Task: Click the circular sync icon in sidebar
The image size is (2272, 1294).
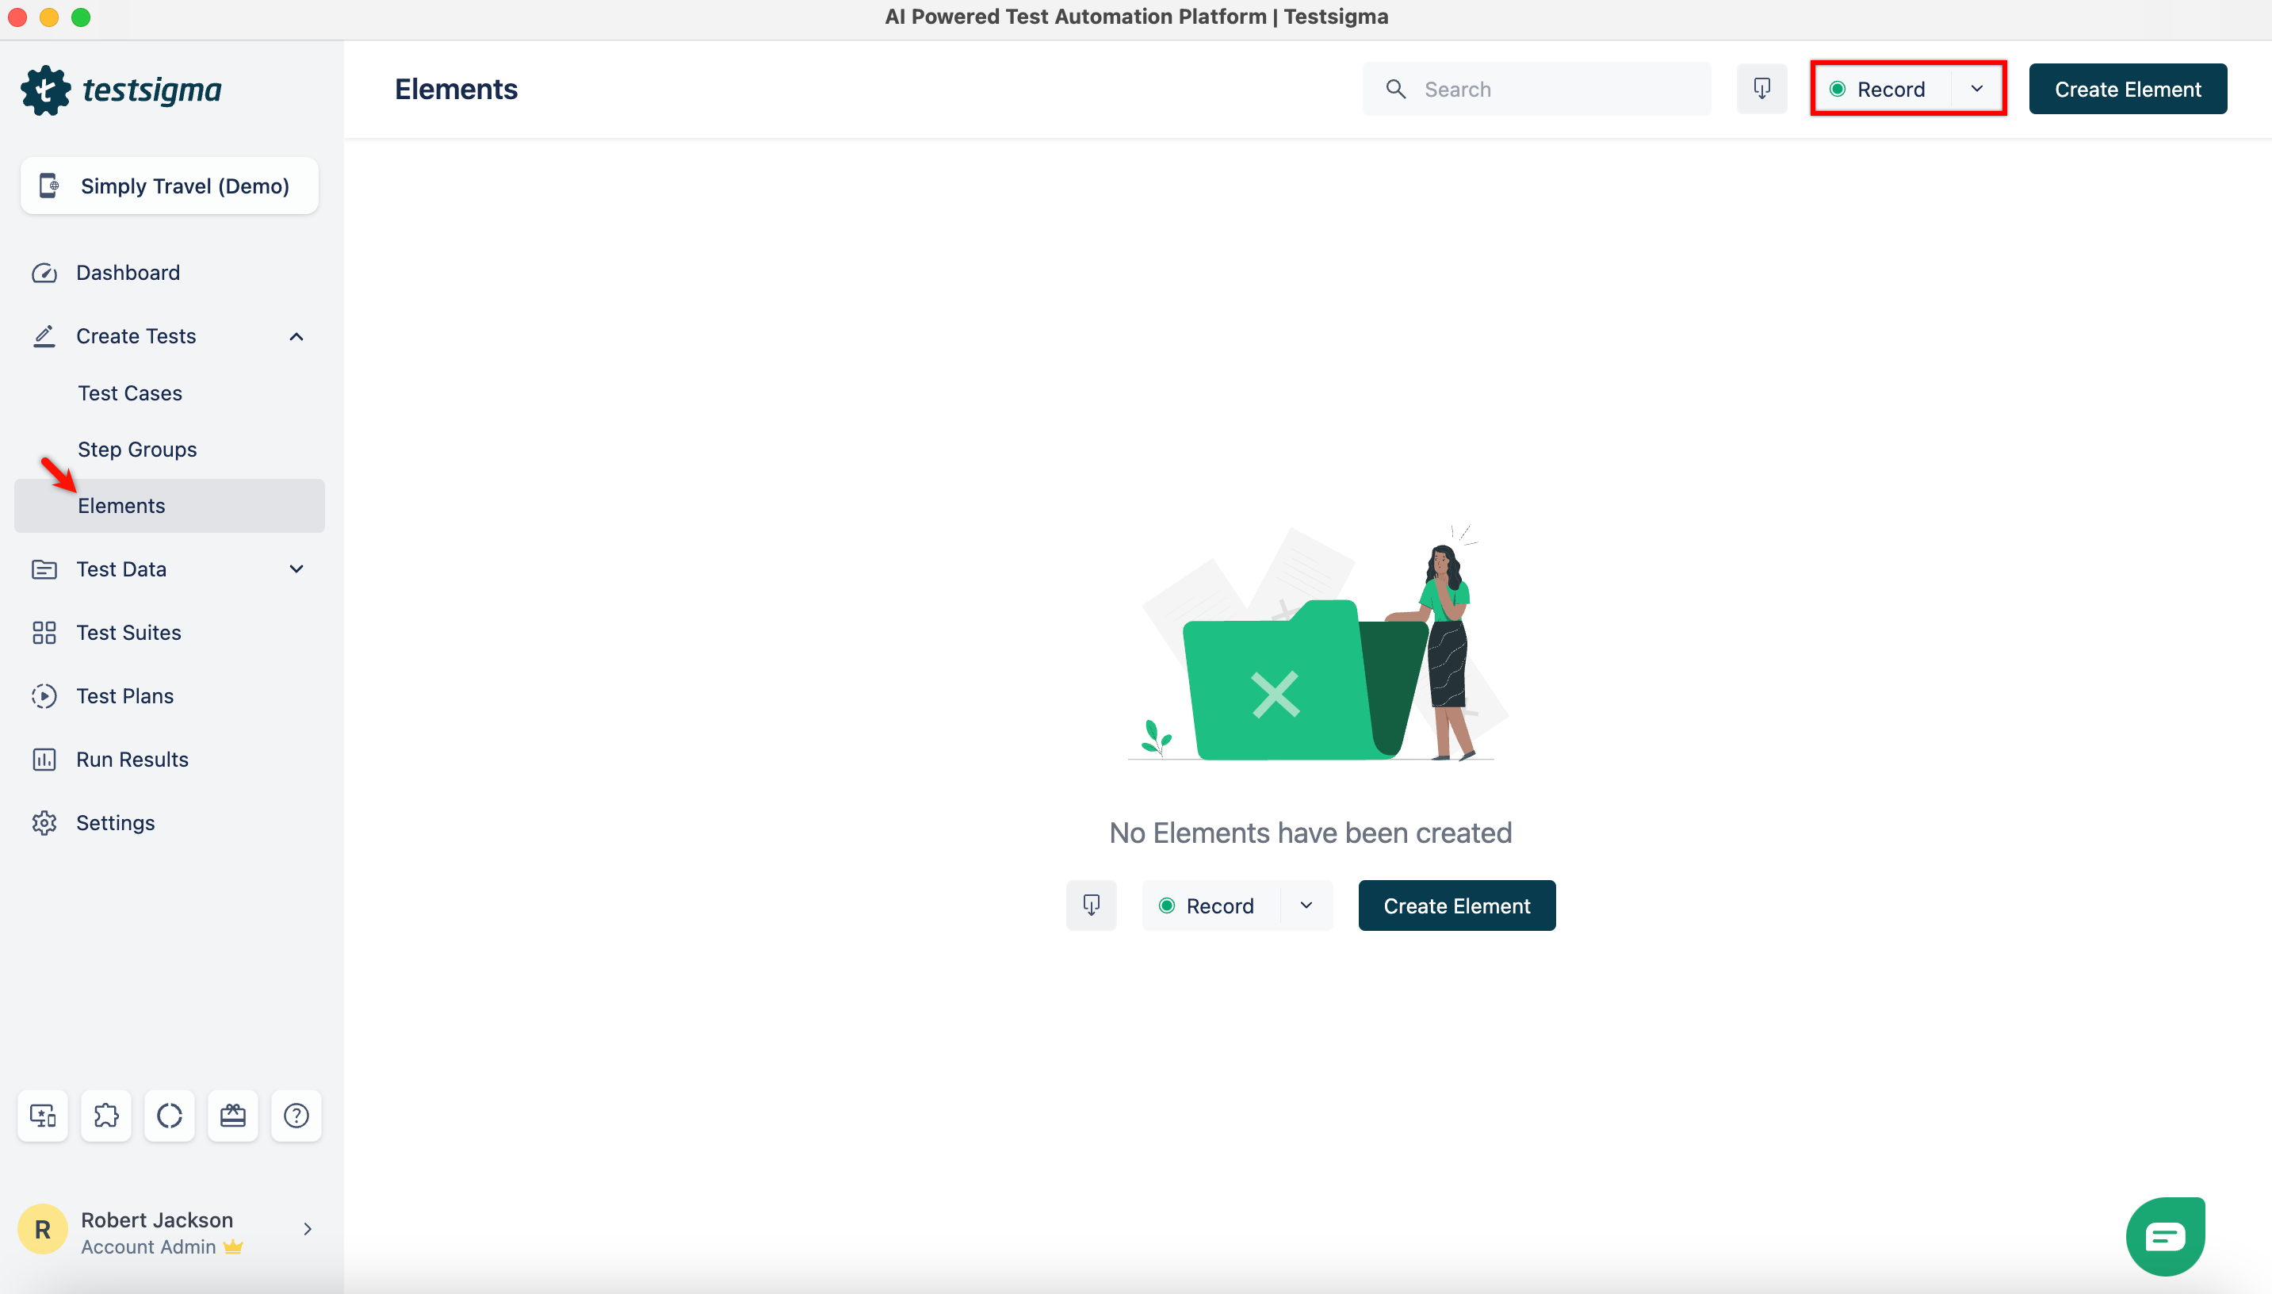Action: (x=170, y=1116)
